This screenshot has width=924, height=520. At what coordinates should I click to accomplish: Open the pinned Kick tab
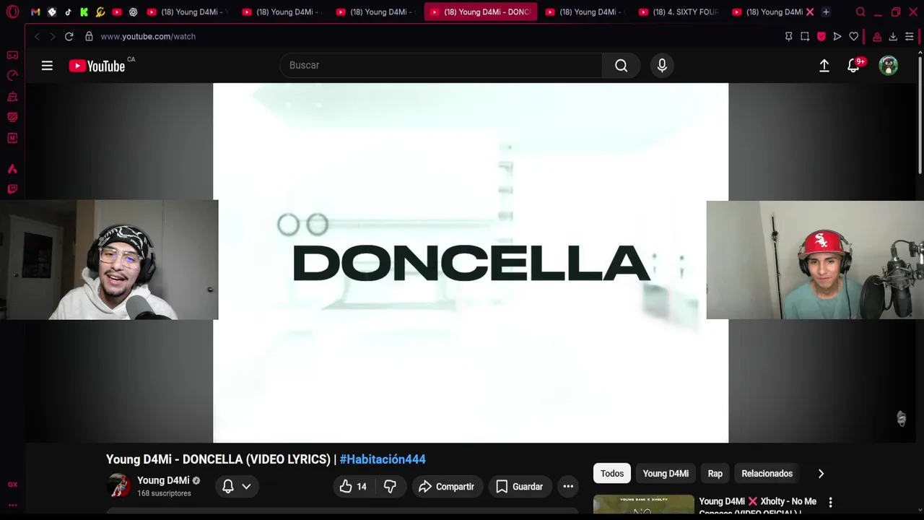coord(84,12)
